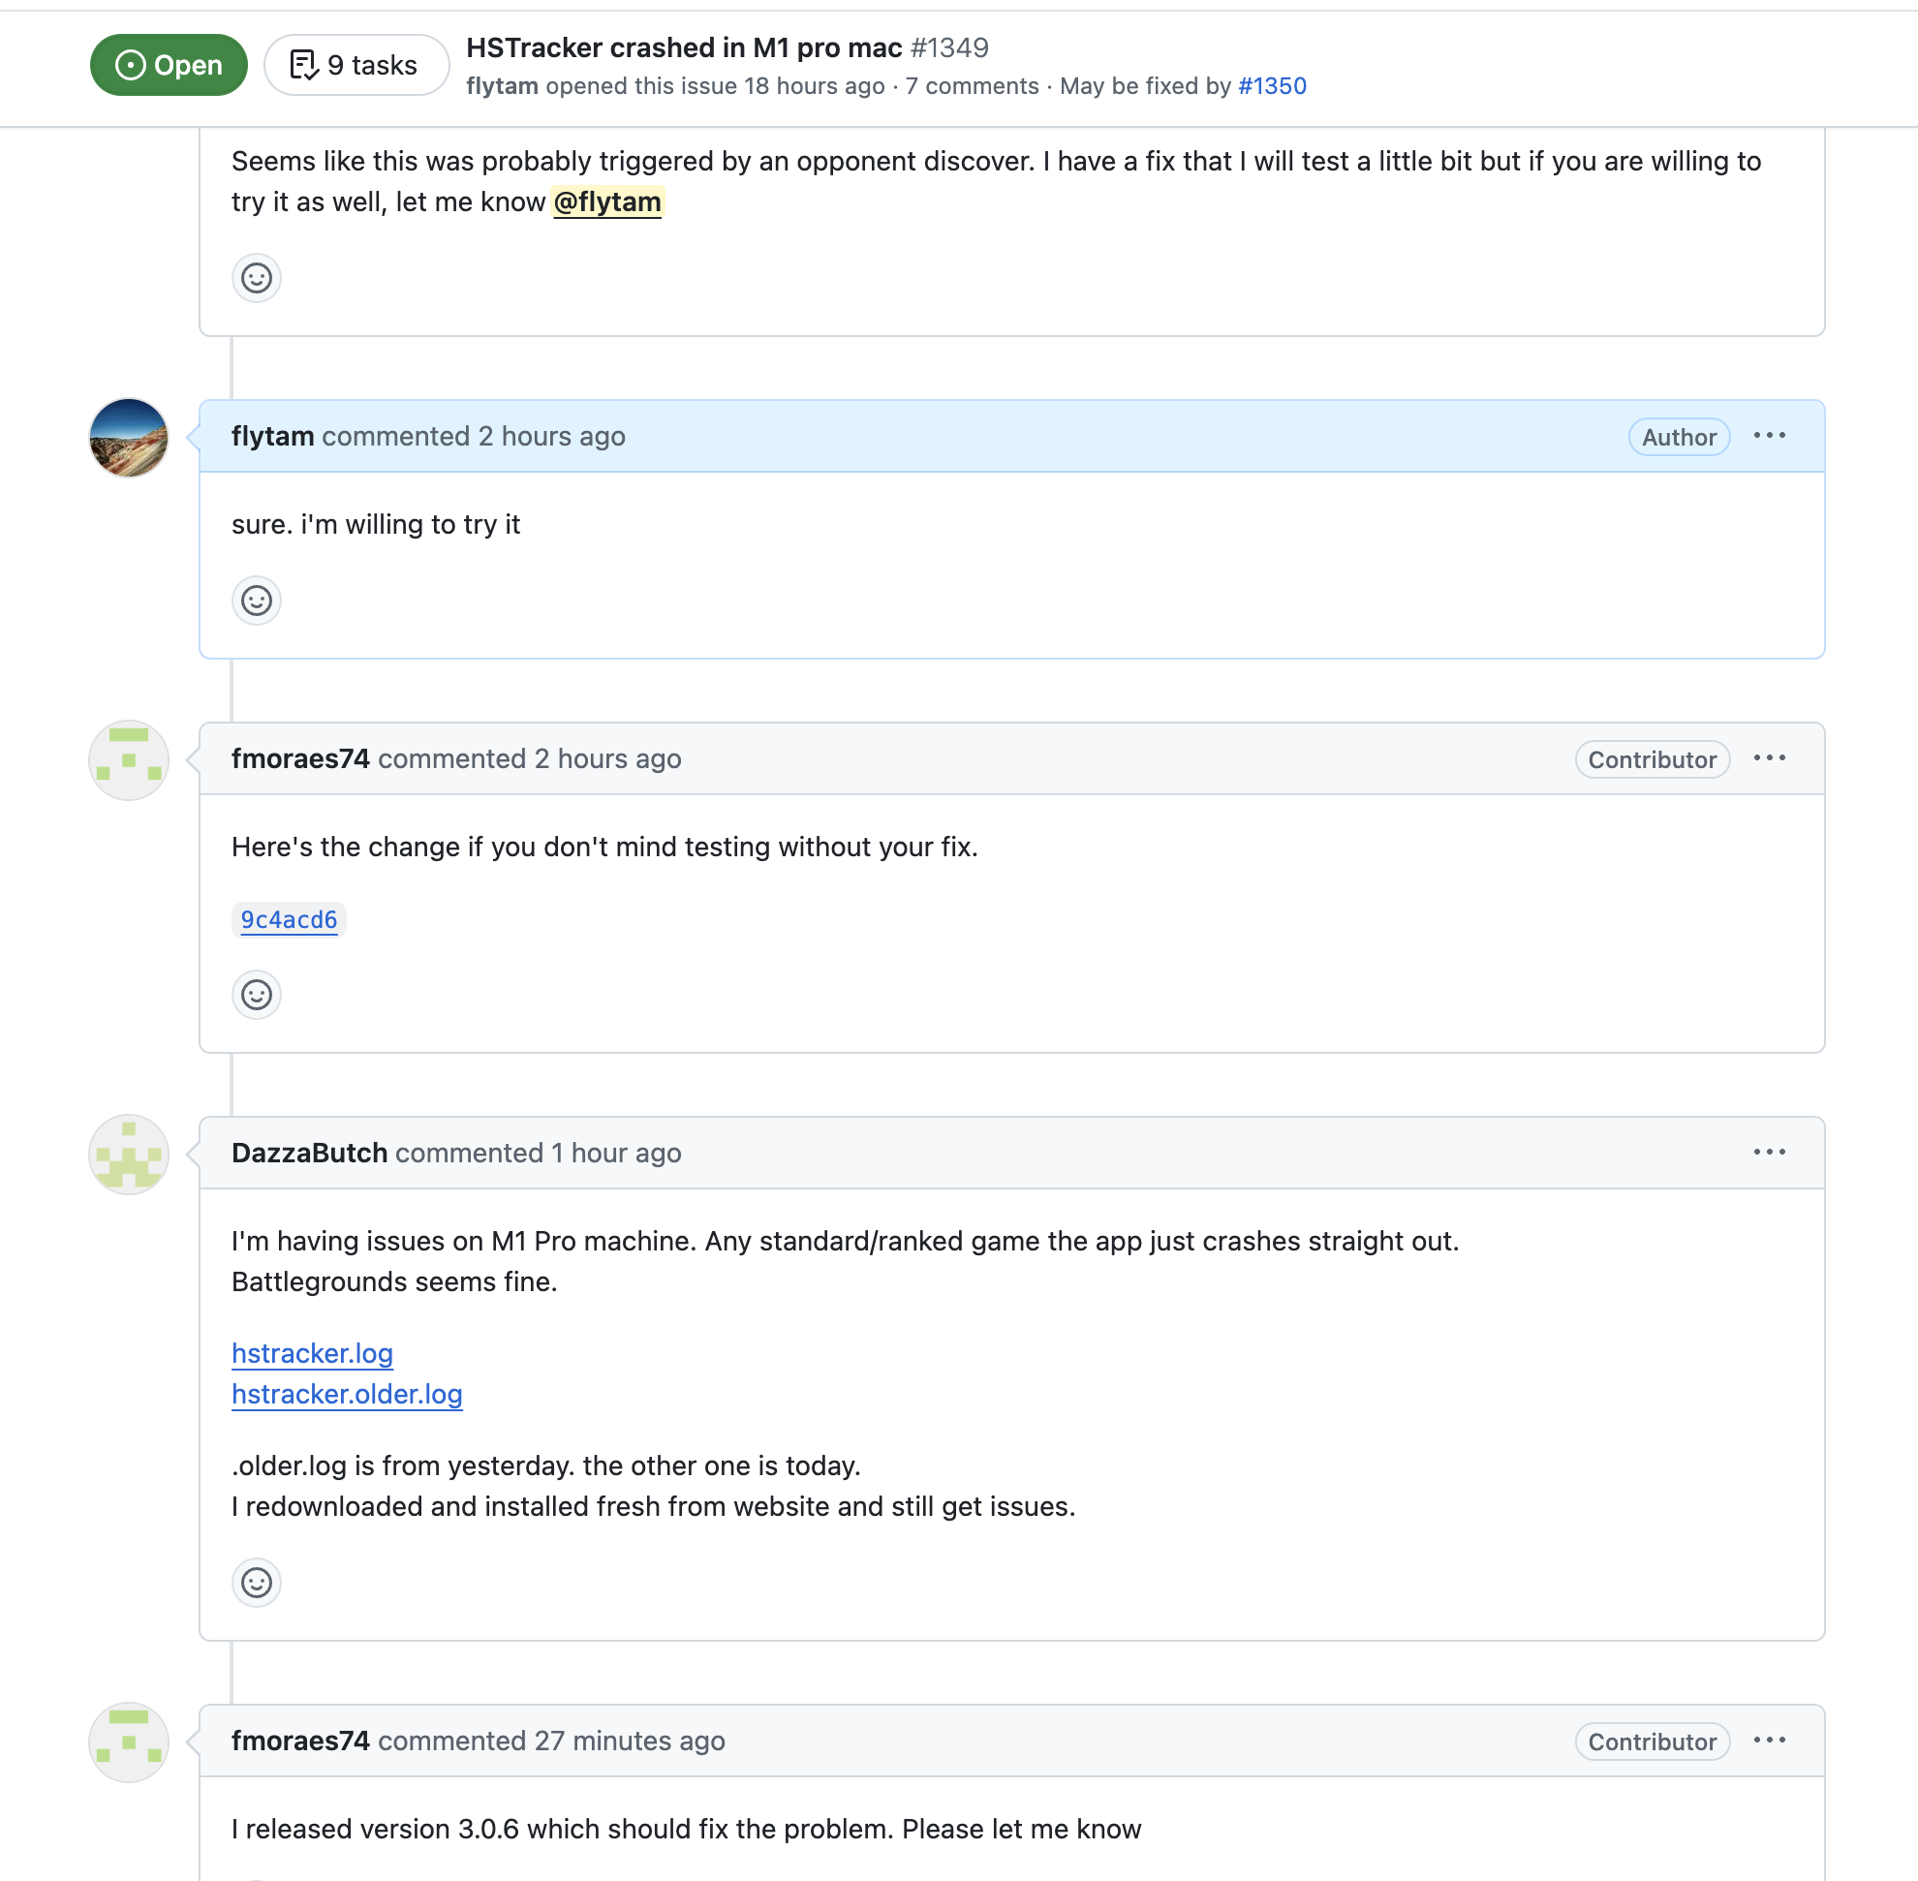Select @flytam mention in first comment

606,201
